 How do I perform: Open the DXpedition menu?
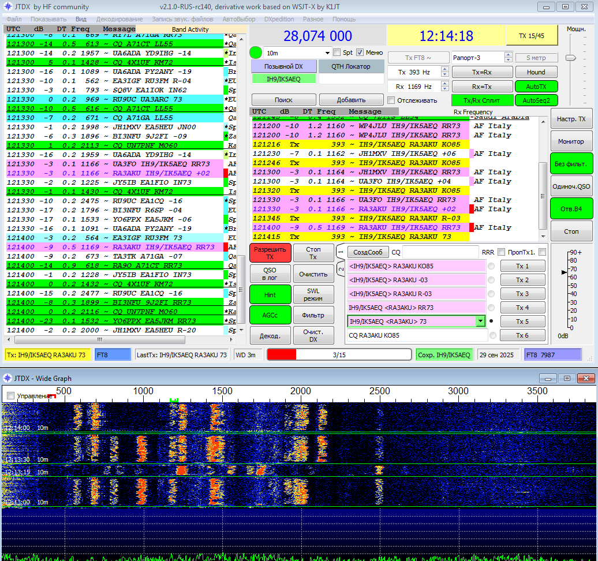pos(279,19)
